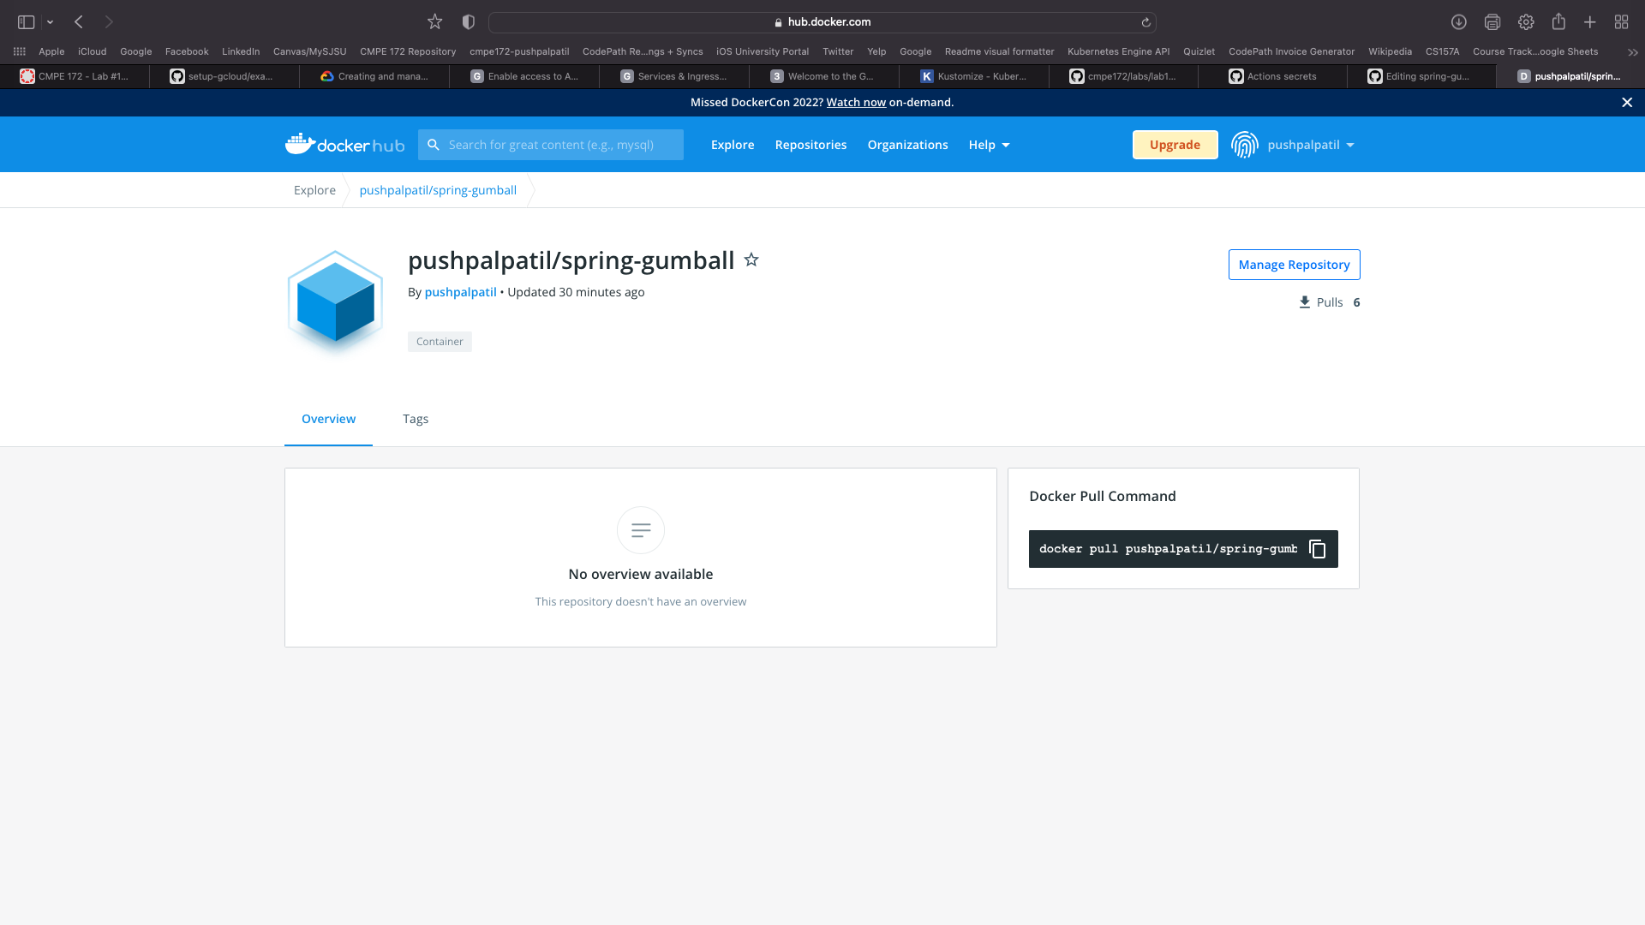Click the fingerprint profile icon
Image resolution: width=1645 pixels, height=925 pixels.
coord(1243,144)
